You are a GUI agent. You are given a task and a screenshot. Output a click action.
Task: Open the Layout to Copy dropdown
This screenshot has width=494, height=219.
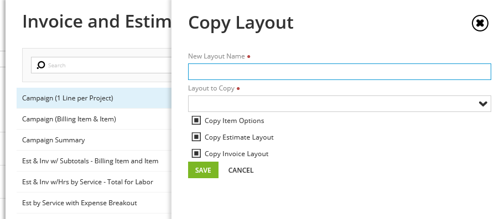(339, 104)
